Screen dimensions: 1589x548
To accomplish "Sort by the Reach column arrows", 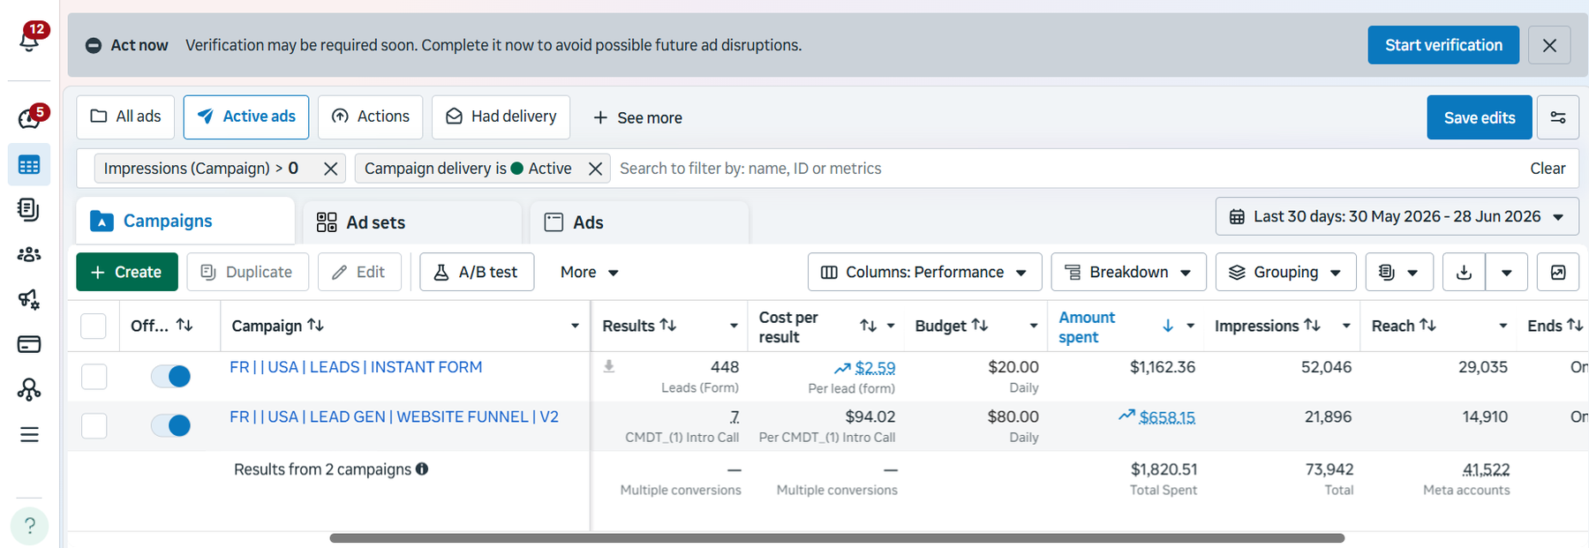I will pyautogui.click(x=1427, y=326).
